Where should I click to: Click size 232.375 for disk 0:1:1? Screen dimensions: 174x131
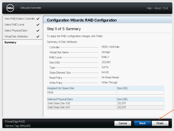[x=121, y=107]
